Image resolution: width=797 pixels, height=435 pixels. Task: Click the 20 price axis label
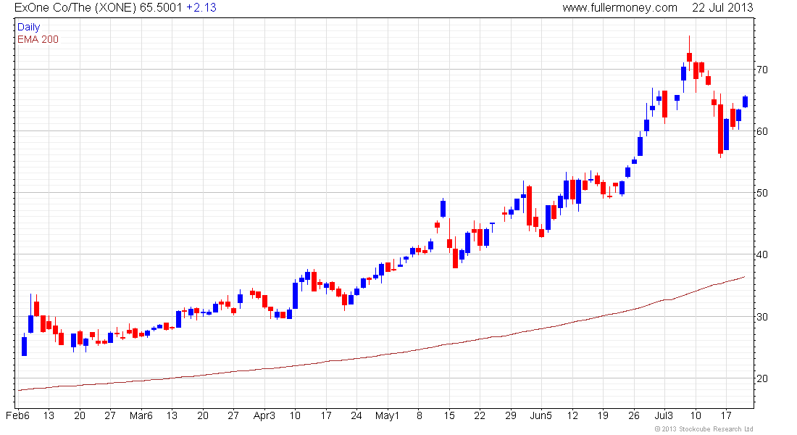point(762,378)
